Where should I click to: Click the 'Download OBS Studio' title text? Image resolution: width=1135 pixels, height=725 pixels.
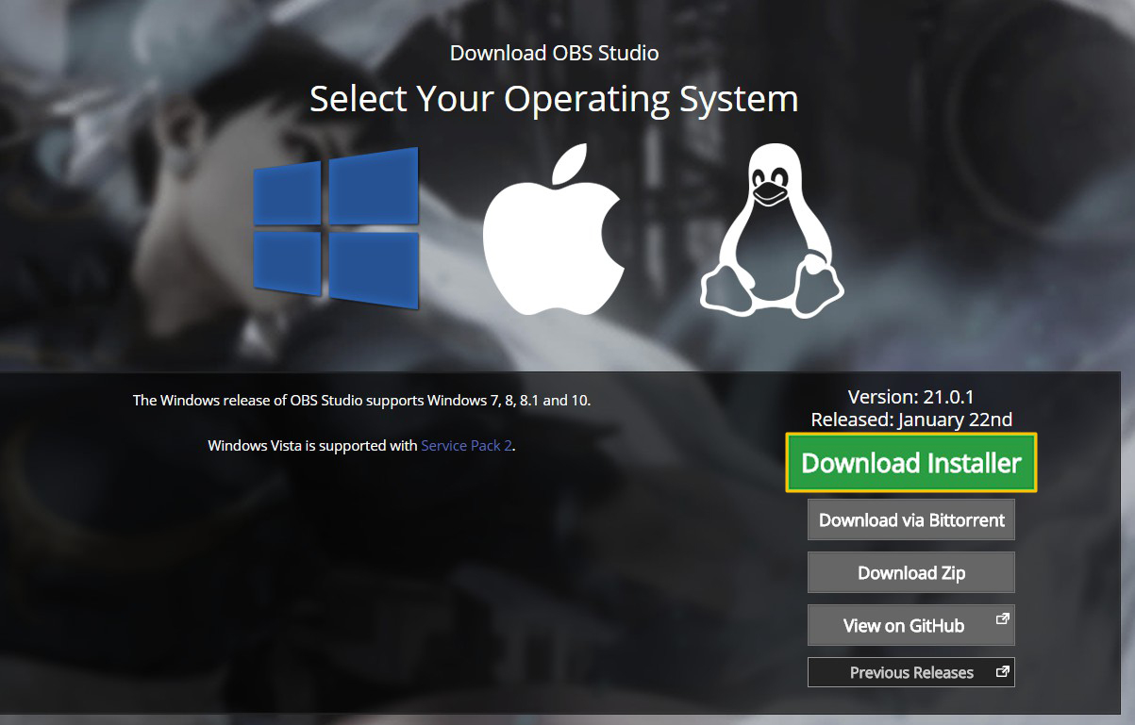click(x=554, y=53)
